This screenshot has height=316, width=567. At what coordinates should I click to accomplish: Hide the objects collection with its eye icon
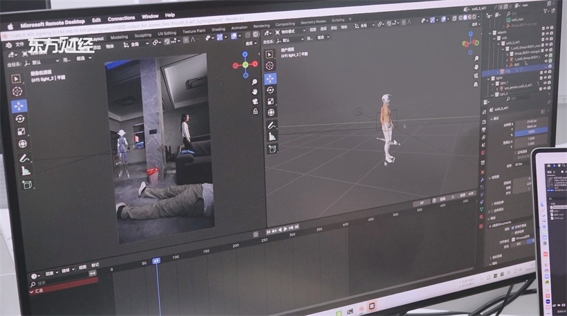[548, 28]
